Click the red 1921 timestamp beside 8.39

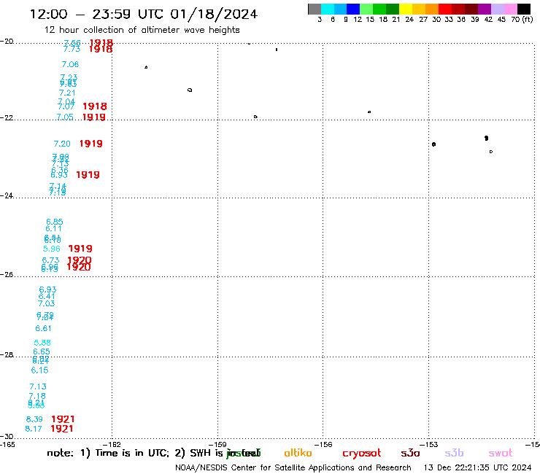pyautogui.click(x=63, y=419)
